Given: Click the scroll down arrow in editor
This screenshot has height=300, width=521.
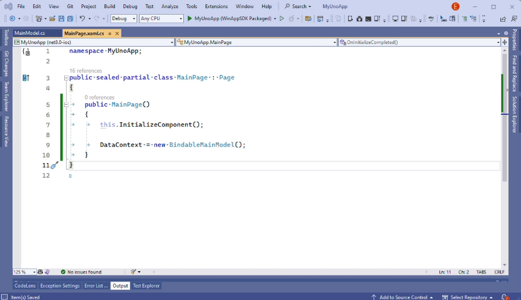Looking at the screenshot, I should [x=504, y=265].
